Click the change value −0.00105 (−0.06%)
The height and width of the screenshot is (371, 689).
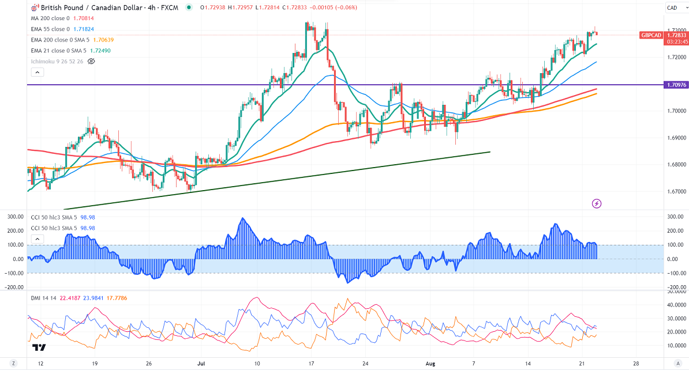click(333, 7)
